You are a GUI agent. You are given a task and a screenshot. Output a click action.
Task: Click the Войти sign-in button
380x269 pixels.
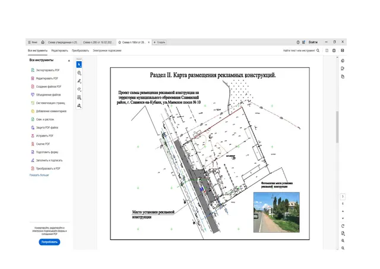coord(313,42)
